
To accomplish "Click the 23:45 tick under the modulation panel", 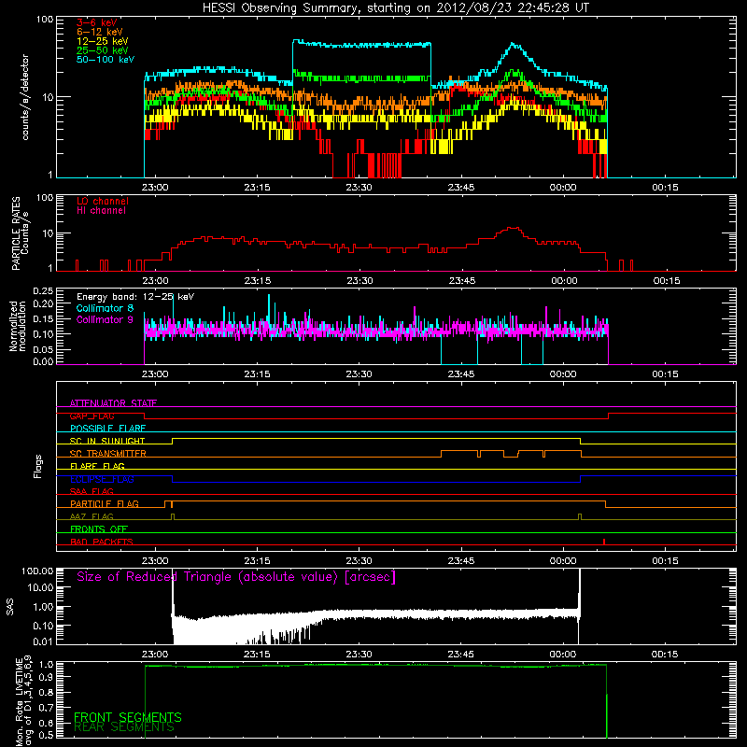I will pos(460,374).
